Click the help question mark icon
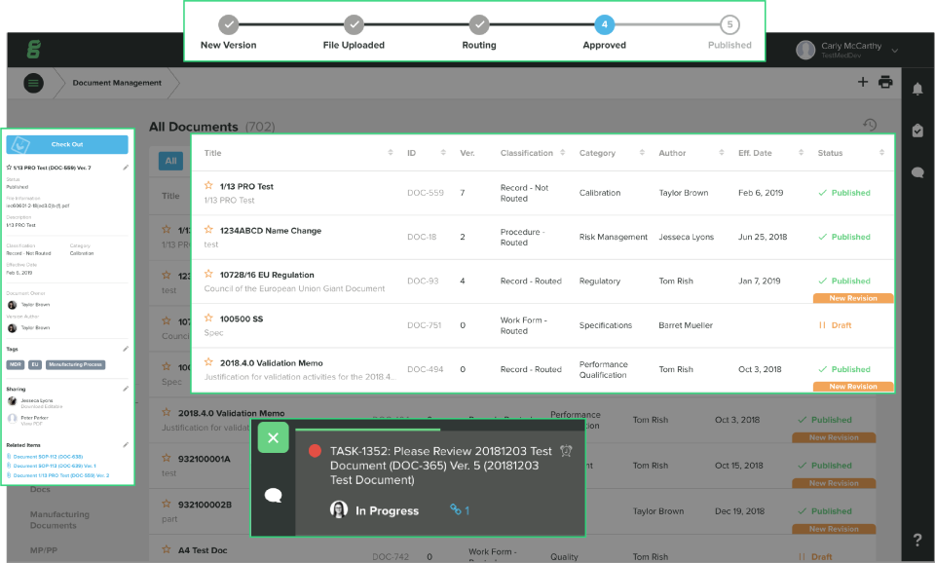Image resolution: width=935 pixels, height=563 pixels. tap(916, 539)
